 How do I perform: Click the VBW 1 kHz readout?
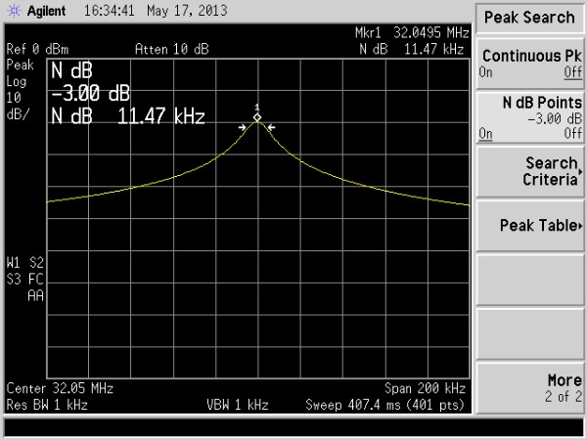click(x=238, y=405)
